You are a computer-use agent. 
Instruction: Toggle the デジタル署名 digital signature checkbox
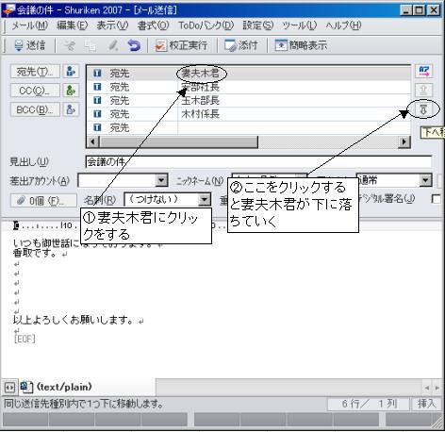tap(437, 199)
